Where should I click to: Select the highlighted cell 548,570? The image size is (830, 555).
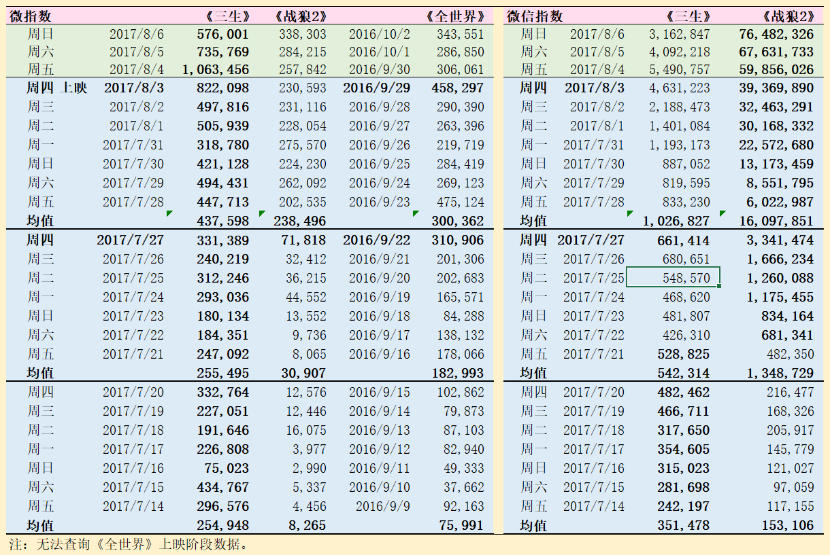pos(673,278)
